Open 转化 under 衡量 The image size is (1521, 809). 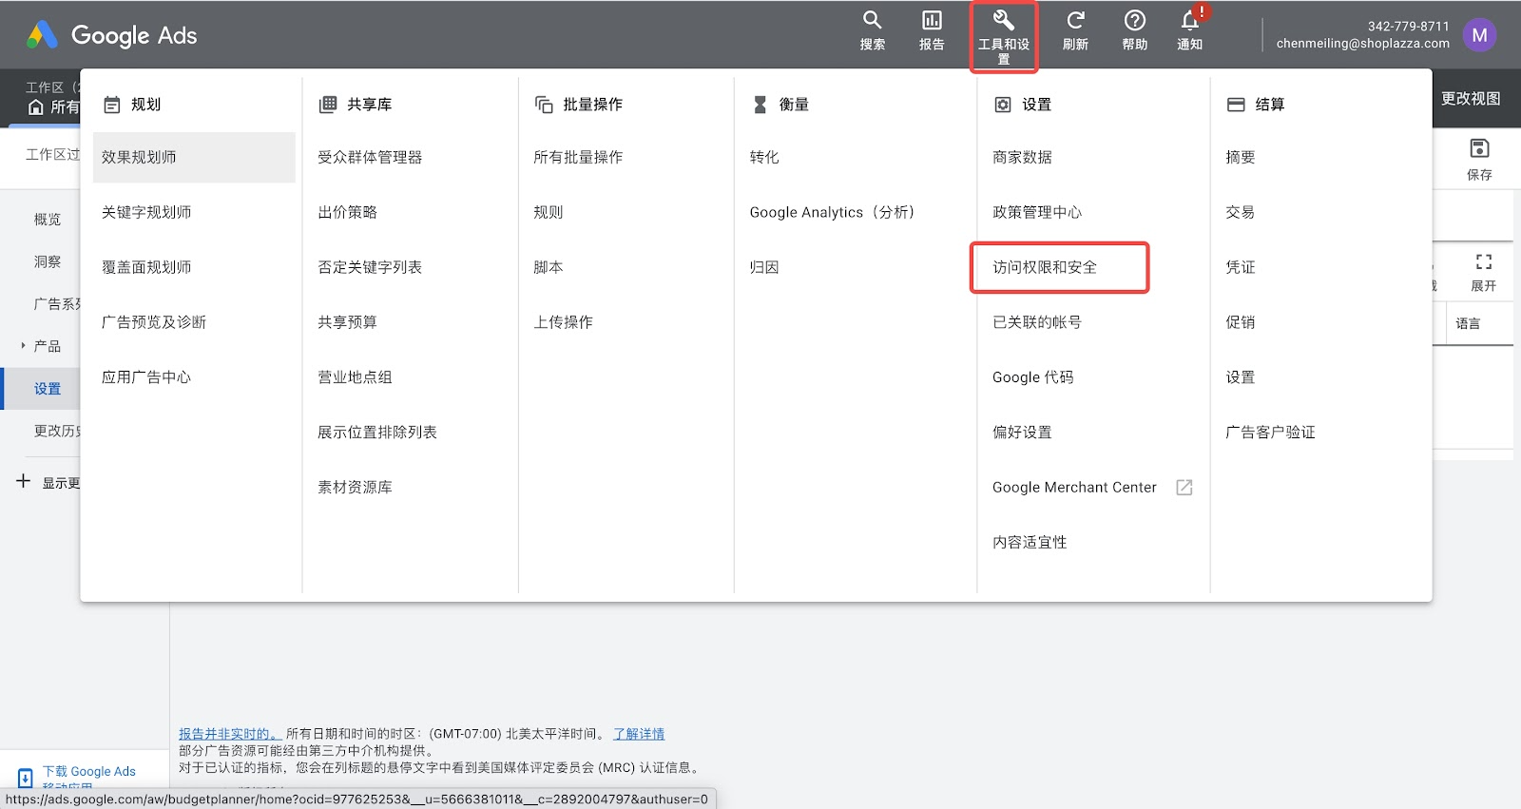click(764, 157)
